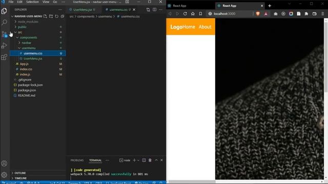Go back in the browser
This screenshot has height=184, width=328.
[170, 14]
